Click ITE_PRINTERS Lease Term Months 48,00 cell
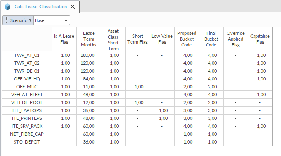Image resolution: width=281 pixels, height=156 pixels. (x=89, y=118)
